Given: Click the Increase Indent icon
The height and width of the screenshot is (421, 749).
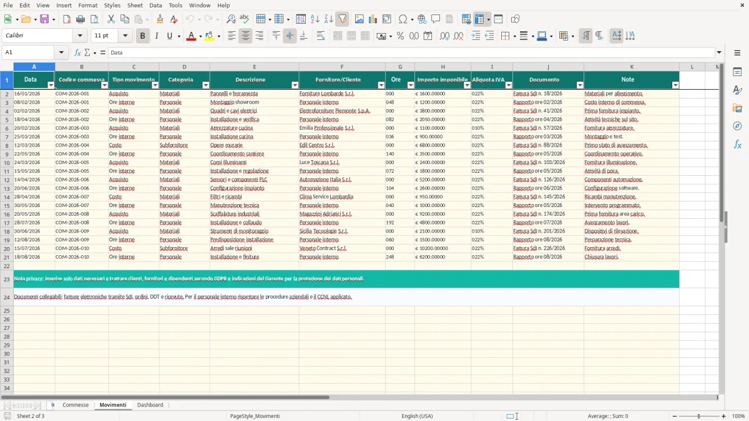Looking at the screenshot, I should click(x=476, y=36).
